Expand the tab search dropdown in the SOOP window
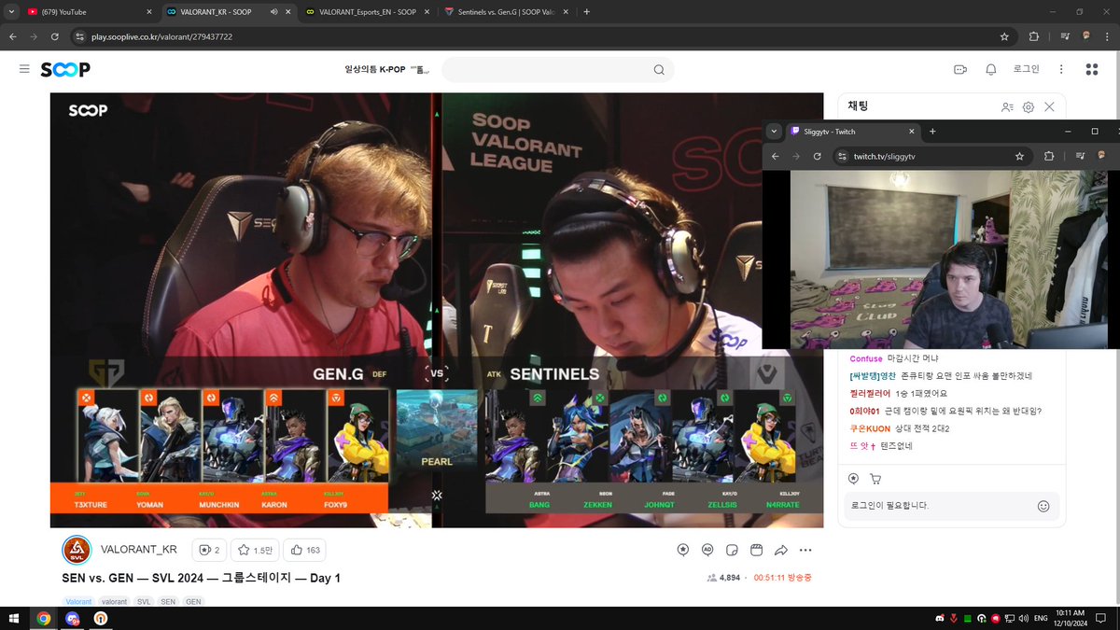Image resolution: width=1120 pixels, height=630 pixels. click(9, 12)
